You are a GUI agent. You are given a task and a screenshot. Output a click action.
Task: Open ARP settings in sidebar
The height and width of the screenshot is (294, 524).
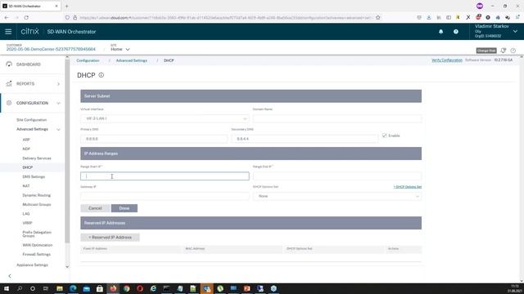[x=26, y=140]
